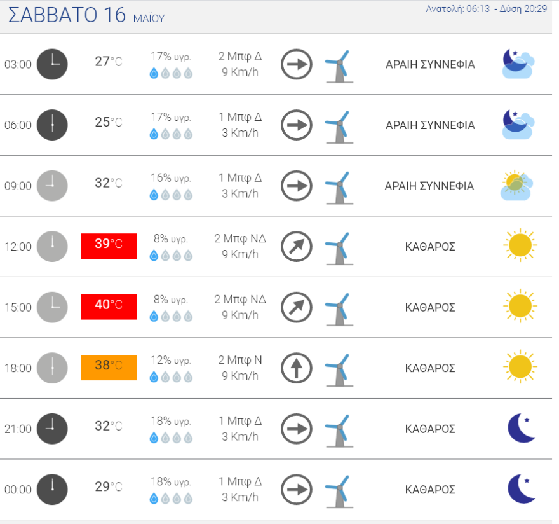Click the clock icon for 03:00
The image size is (559, 524).
(52, 64)
